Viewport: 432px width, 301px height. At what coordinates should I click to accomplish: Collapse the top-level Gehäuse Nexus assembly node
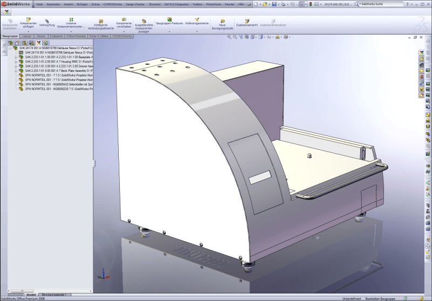point(10,48)
